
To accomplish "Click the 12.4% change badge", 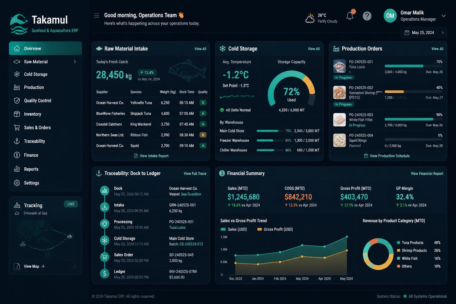I will click(x=147, y=73).
